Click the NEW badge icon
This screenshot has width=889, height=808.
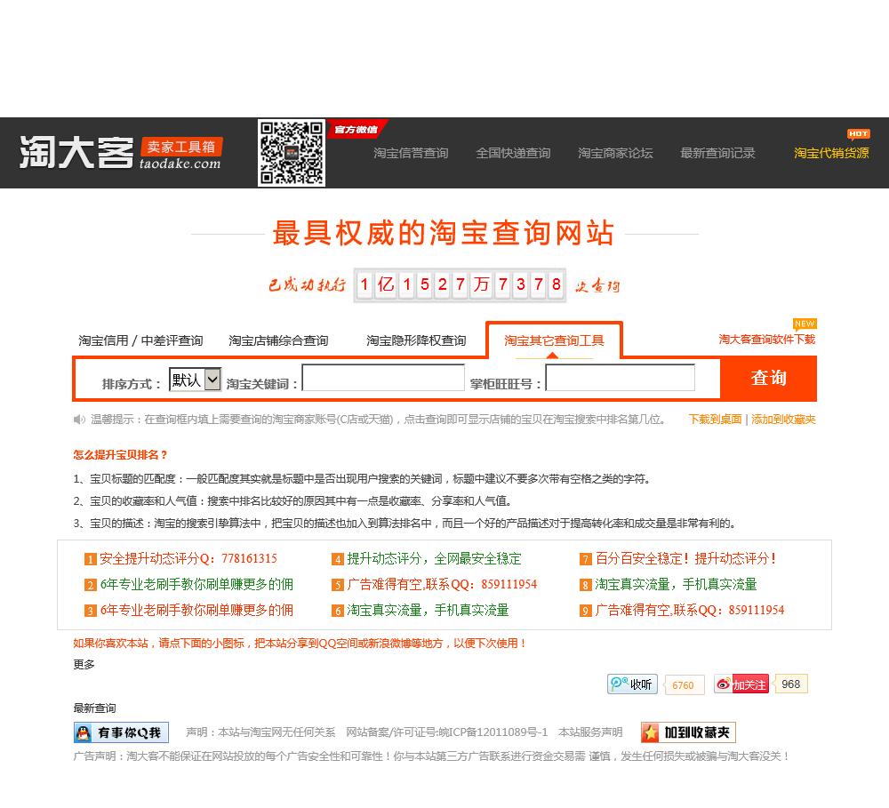(x=805, y=324)
